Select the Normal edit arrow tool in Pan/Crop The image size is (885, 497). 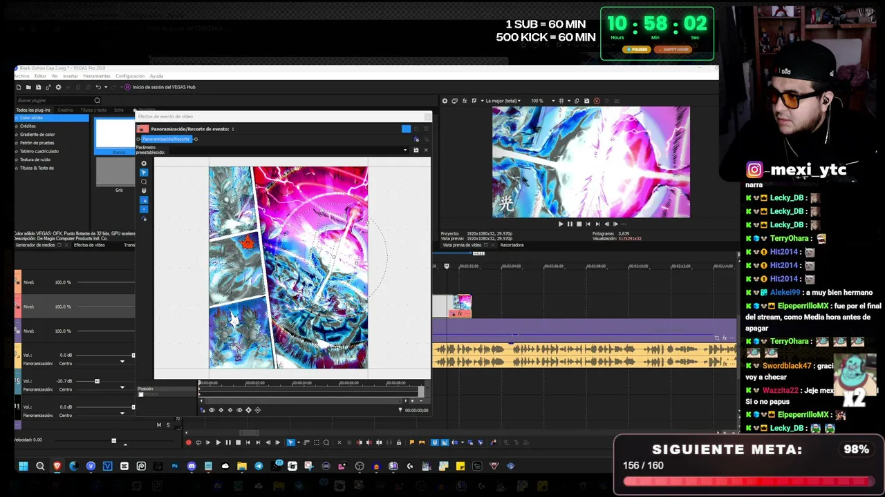click(x=144, y=173)
